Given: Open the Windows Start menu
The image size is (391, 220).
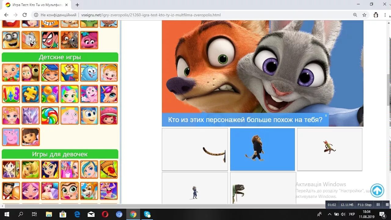Looking at the screenshot, I should pos(7,215).
